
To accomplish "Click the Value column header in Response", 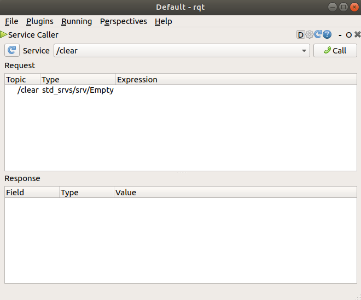I will coord(235,193).
